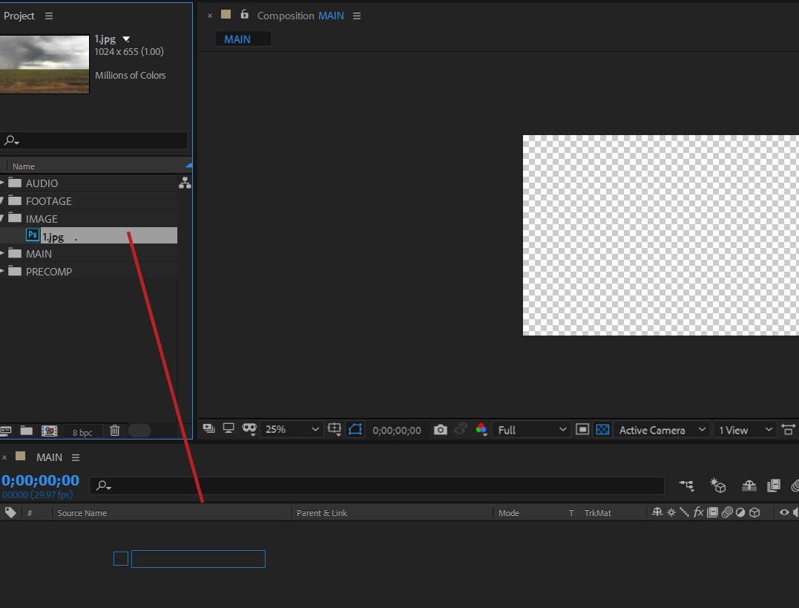Expand the MAIN folder arrow
799x608 pixels.
tap(2, 253)
